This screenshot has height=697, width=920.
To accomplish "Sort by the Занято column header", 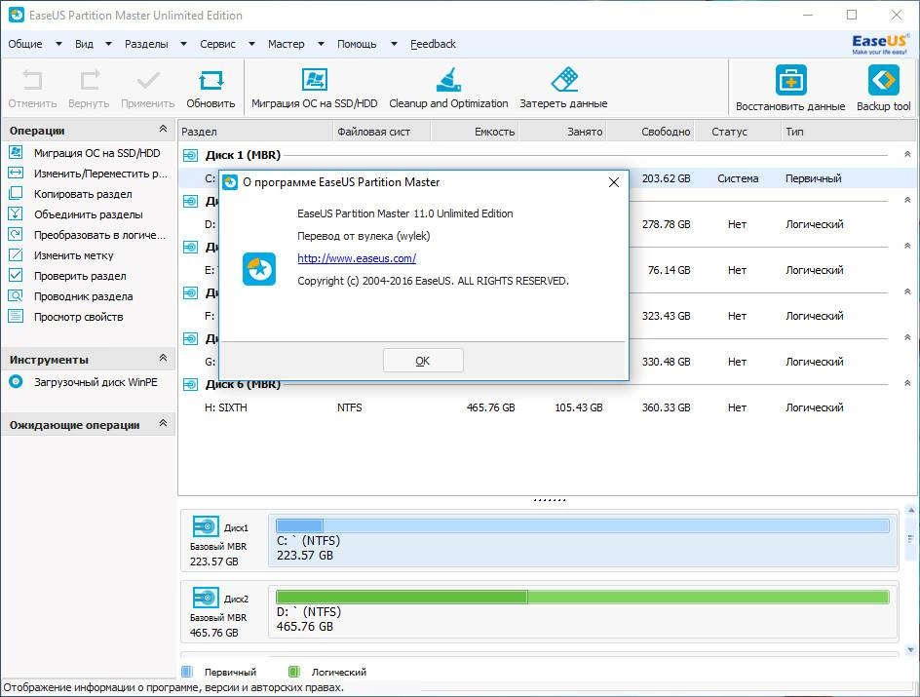I will click(x=562, y=132).
